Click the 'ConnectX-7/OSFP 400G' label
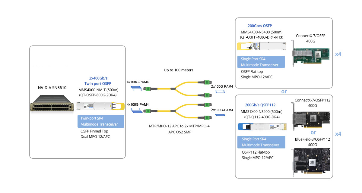Image resolution: width=362 pixels, height=193 pixels. click(311, 38)
